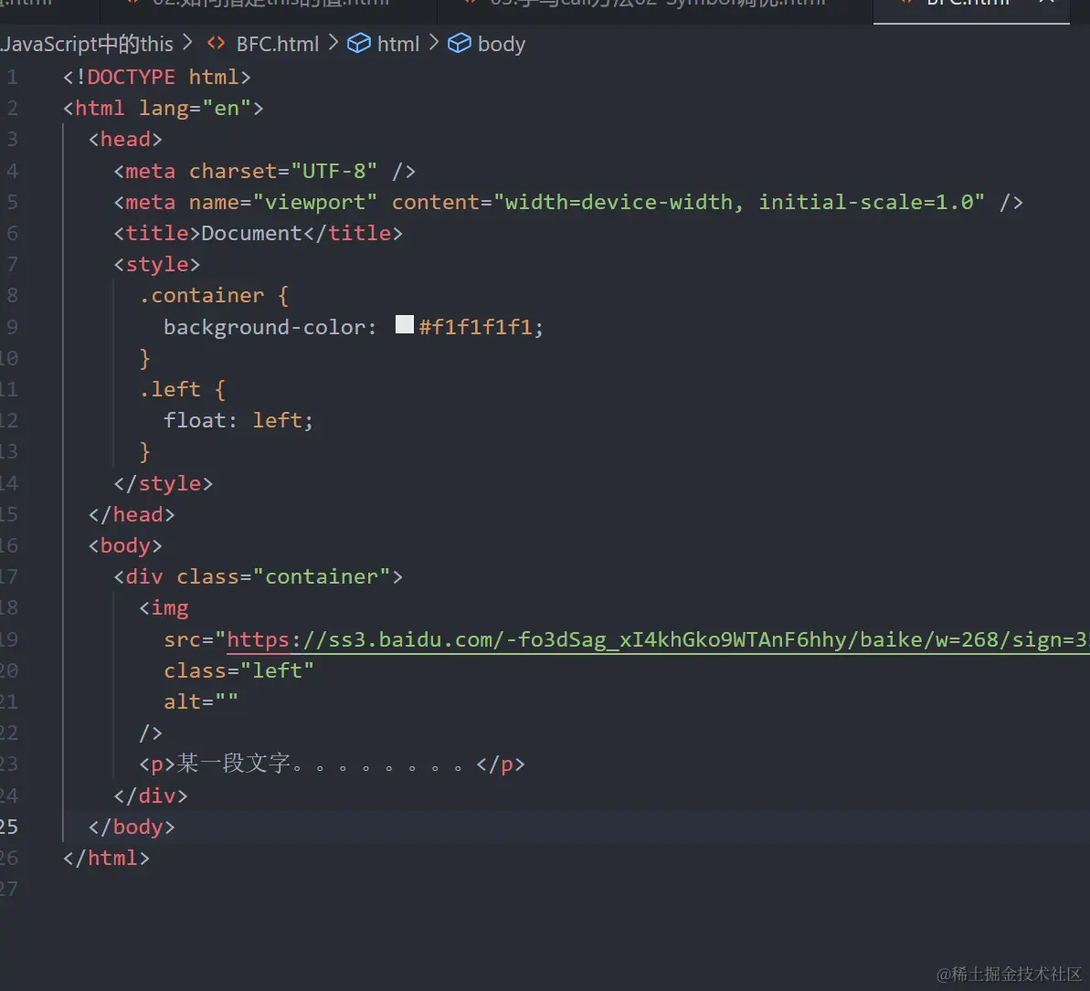
Task: Click the cube symbol icon before body breadcrumb
Action: coord(459,44)
